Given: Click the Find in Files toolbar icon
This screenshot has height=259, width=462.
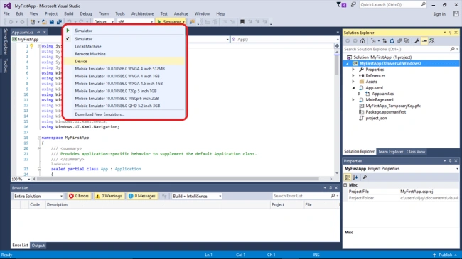Looking at the screenshot, I should tap(192, 22).
